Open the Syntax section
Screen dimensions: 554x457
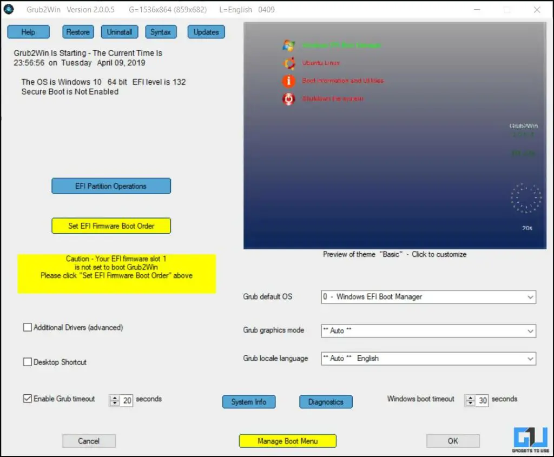click(161, 32)
